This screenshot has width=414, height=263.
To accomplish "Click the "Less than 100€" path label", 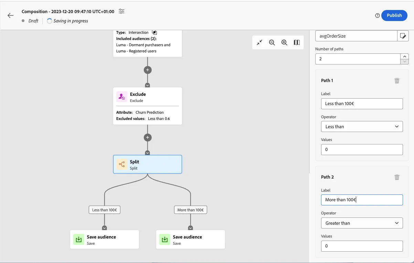I will 105,210.
